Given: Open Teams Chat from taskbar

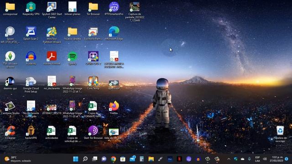Looking at the screenshot, I should click(104, 159).
